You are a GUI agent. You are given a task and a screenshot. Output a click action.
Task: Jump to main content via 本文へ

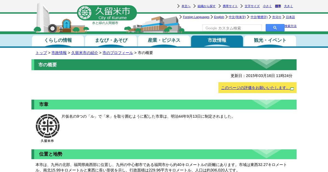[186, 6]
